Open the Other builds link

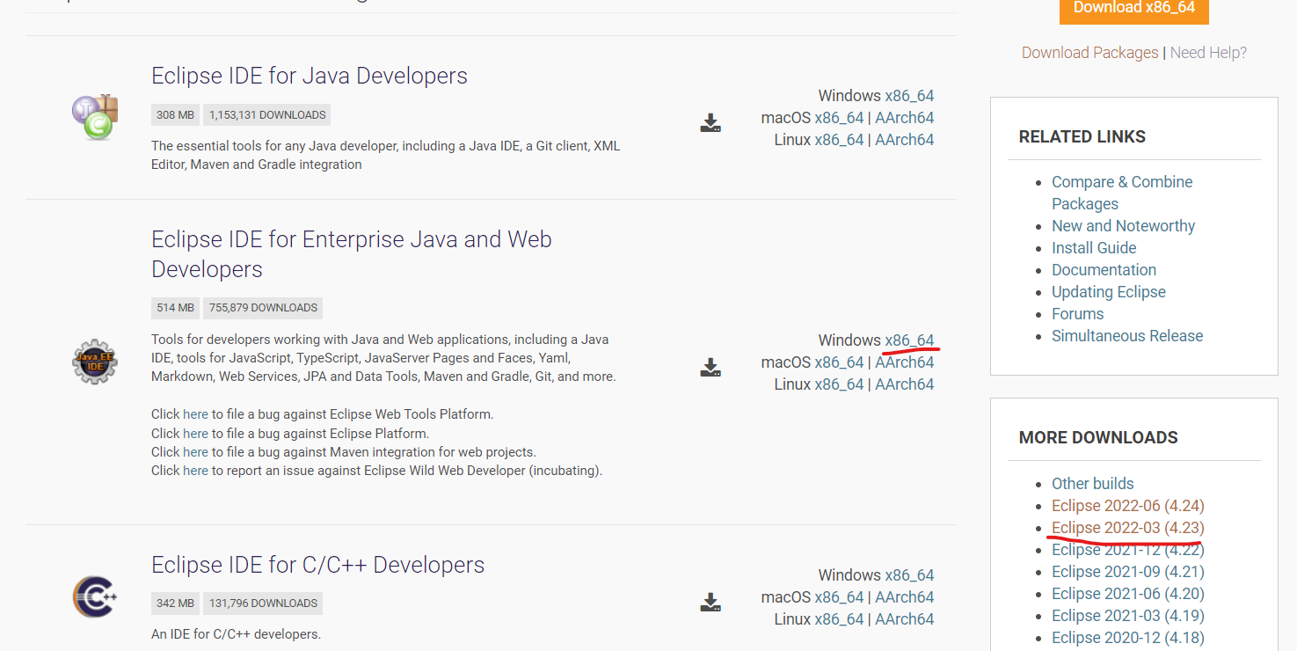[x=1093, y=484]
